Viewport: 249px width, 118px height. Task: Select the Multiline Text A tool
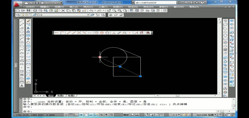22,86
